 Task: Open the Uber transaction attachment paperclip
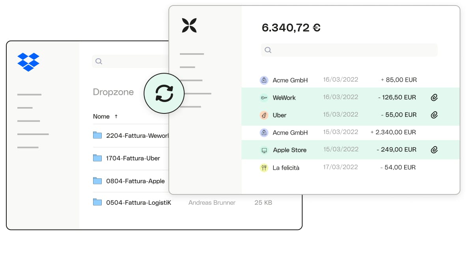click(434, 115)
